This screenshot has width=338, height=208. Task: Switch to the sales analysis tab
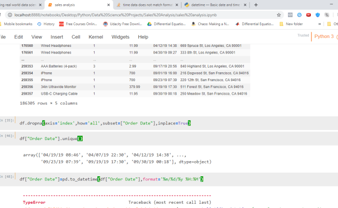(79, 5)
